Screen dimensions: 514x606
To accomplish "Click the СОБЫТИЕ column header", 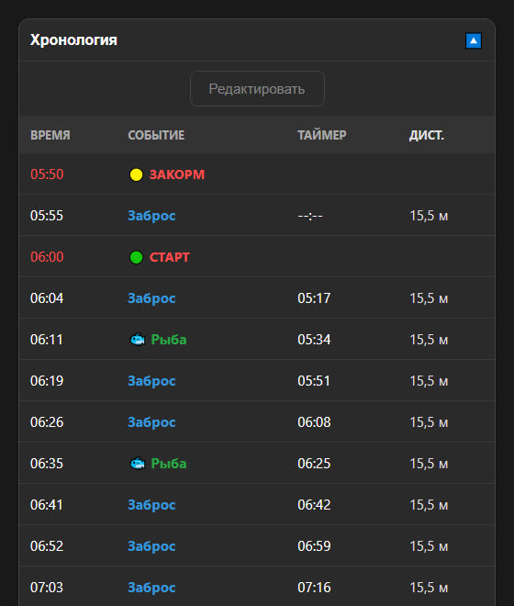I will click(156, 135).
